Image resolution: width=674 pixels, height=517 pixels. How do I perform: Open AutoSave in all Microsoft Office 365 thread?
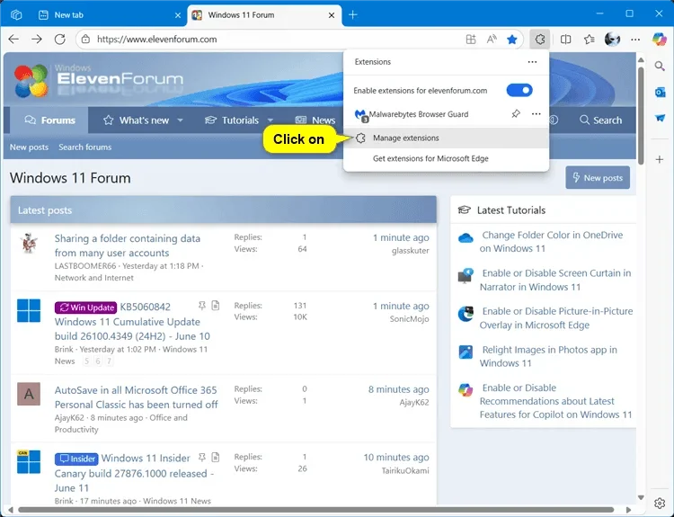[x=137, y=397]
